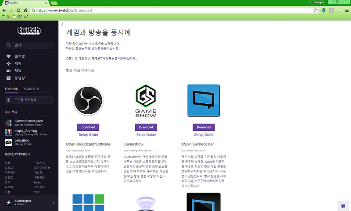The height and width of the screenshot is (211, 351).
Task: Click the search magnifier icon in sidebar
Action: click(8, 46)
